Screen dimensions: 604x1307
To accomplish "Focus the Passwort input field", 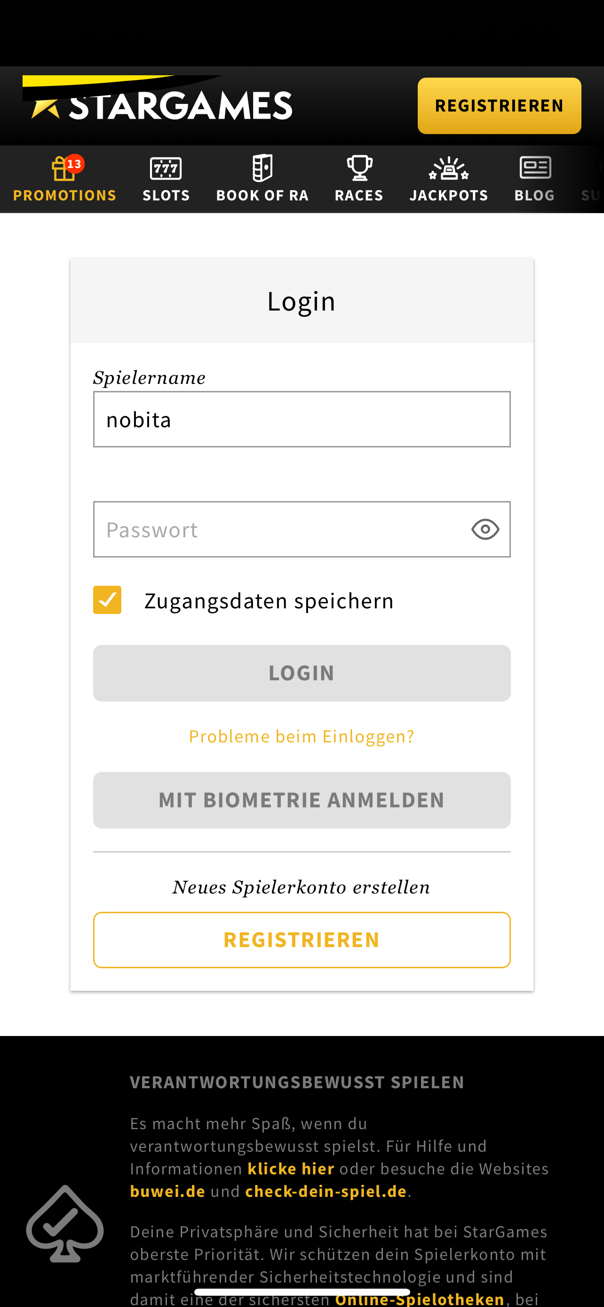I will click(279, 529).
